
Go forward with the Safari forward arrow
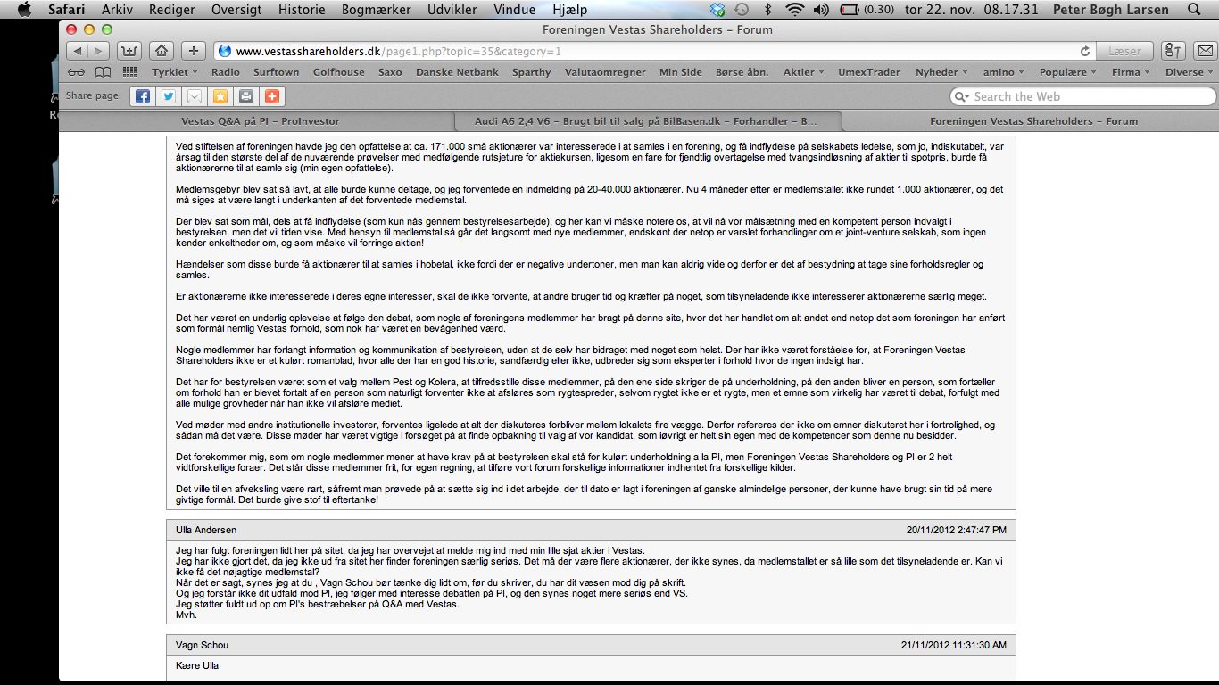coord(99,51)
